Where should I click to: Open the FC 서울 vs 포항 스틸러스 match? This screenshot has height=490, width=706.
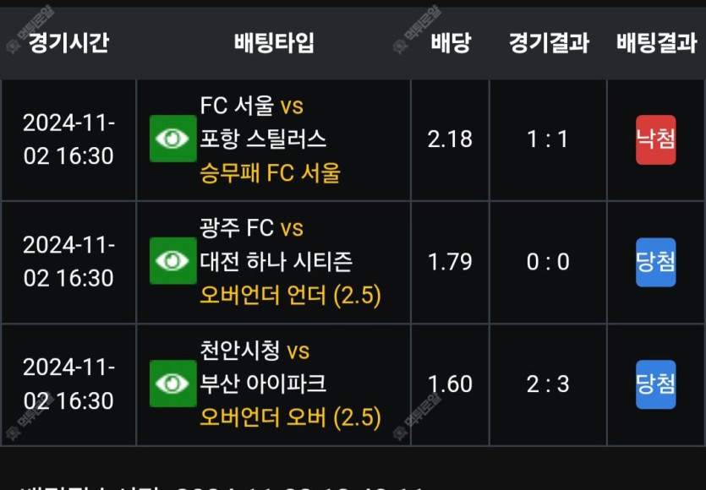click(x=263, y=122)
